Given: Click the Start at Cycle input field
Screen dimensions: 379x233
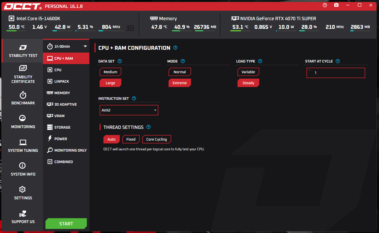Looking at the screenshot, I should pos(336,73).
